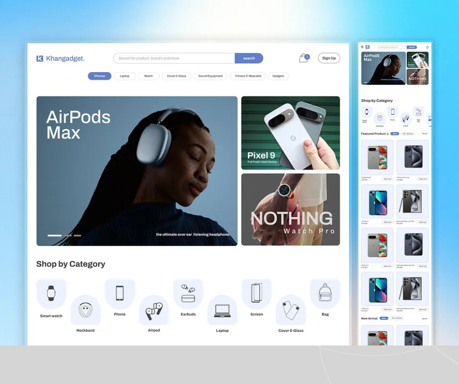Select the first active carousel indicator on AirPods banner

point(55,235)
